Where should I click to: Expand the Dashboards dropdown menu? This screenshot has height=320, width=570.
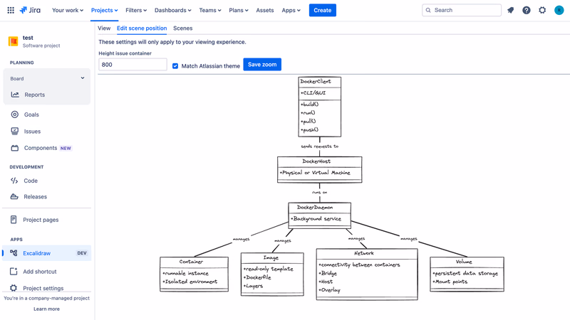[x=172, y=10]
